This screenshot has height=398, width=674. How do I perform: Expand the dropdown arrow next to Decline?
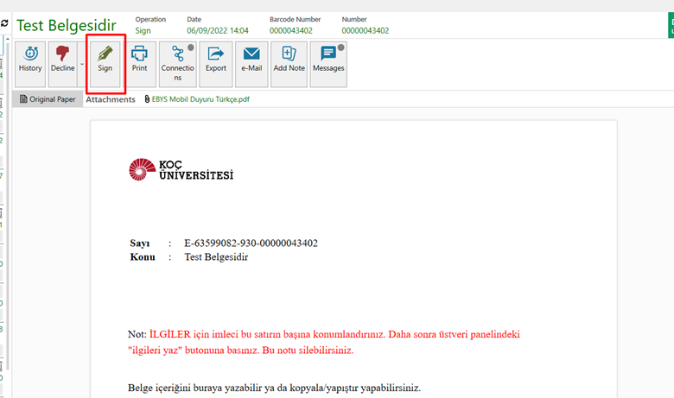[82, 64]
